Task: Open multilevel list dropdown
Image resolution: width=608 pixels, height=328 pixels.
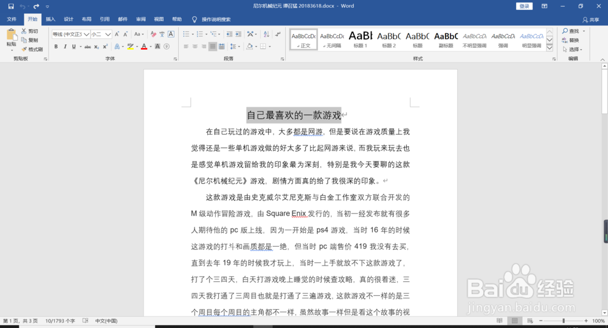Action: tap(219, 34)
